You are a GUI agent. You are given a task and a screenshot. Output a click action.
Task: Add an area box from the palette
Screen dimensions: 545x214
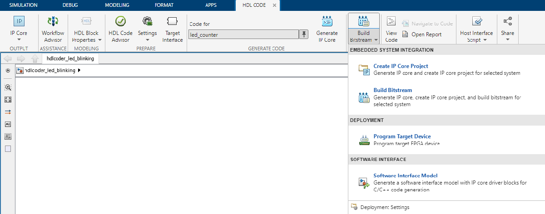8,148
